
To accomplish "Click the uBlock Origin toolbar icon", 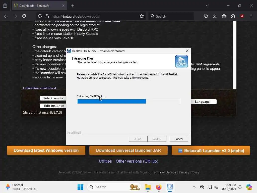I will [x=242, y=16].
